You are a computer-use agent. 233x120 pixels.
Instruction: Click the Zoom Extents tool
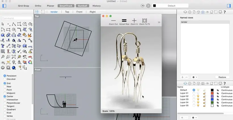pos(14,56)
